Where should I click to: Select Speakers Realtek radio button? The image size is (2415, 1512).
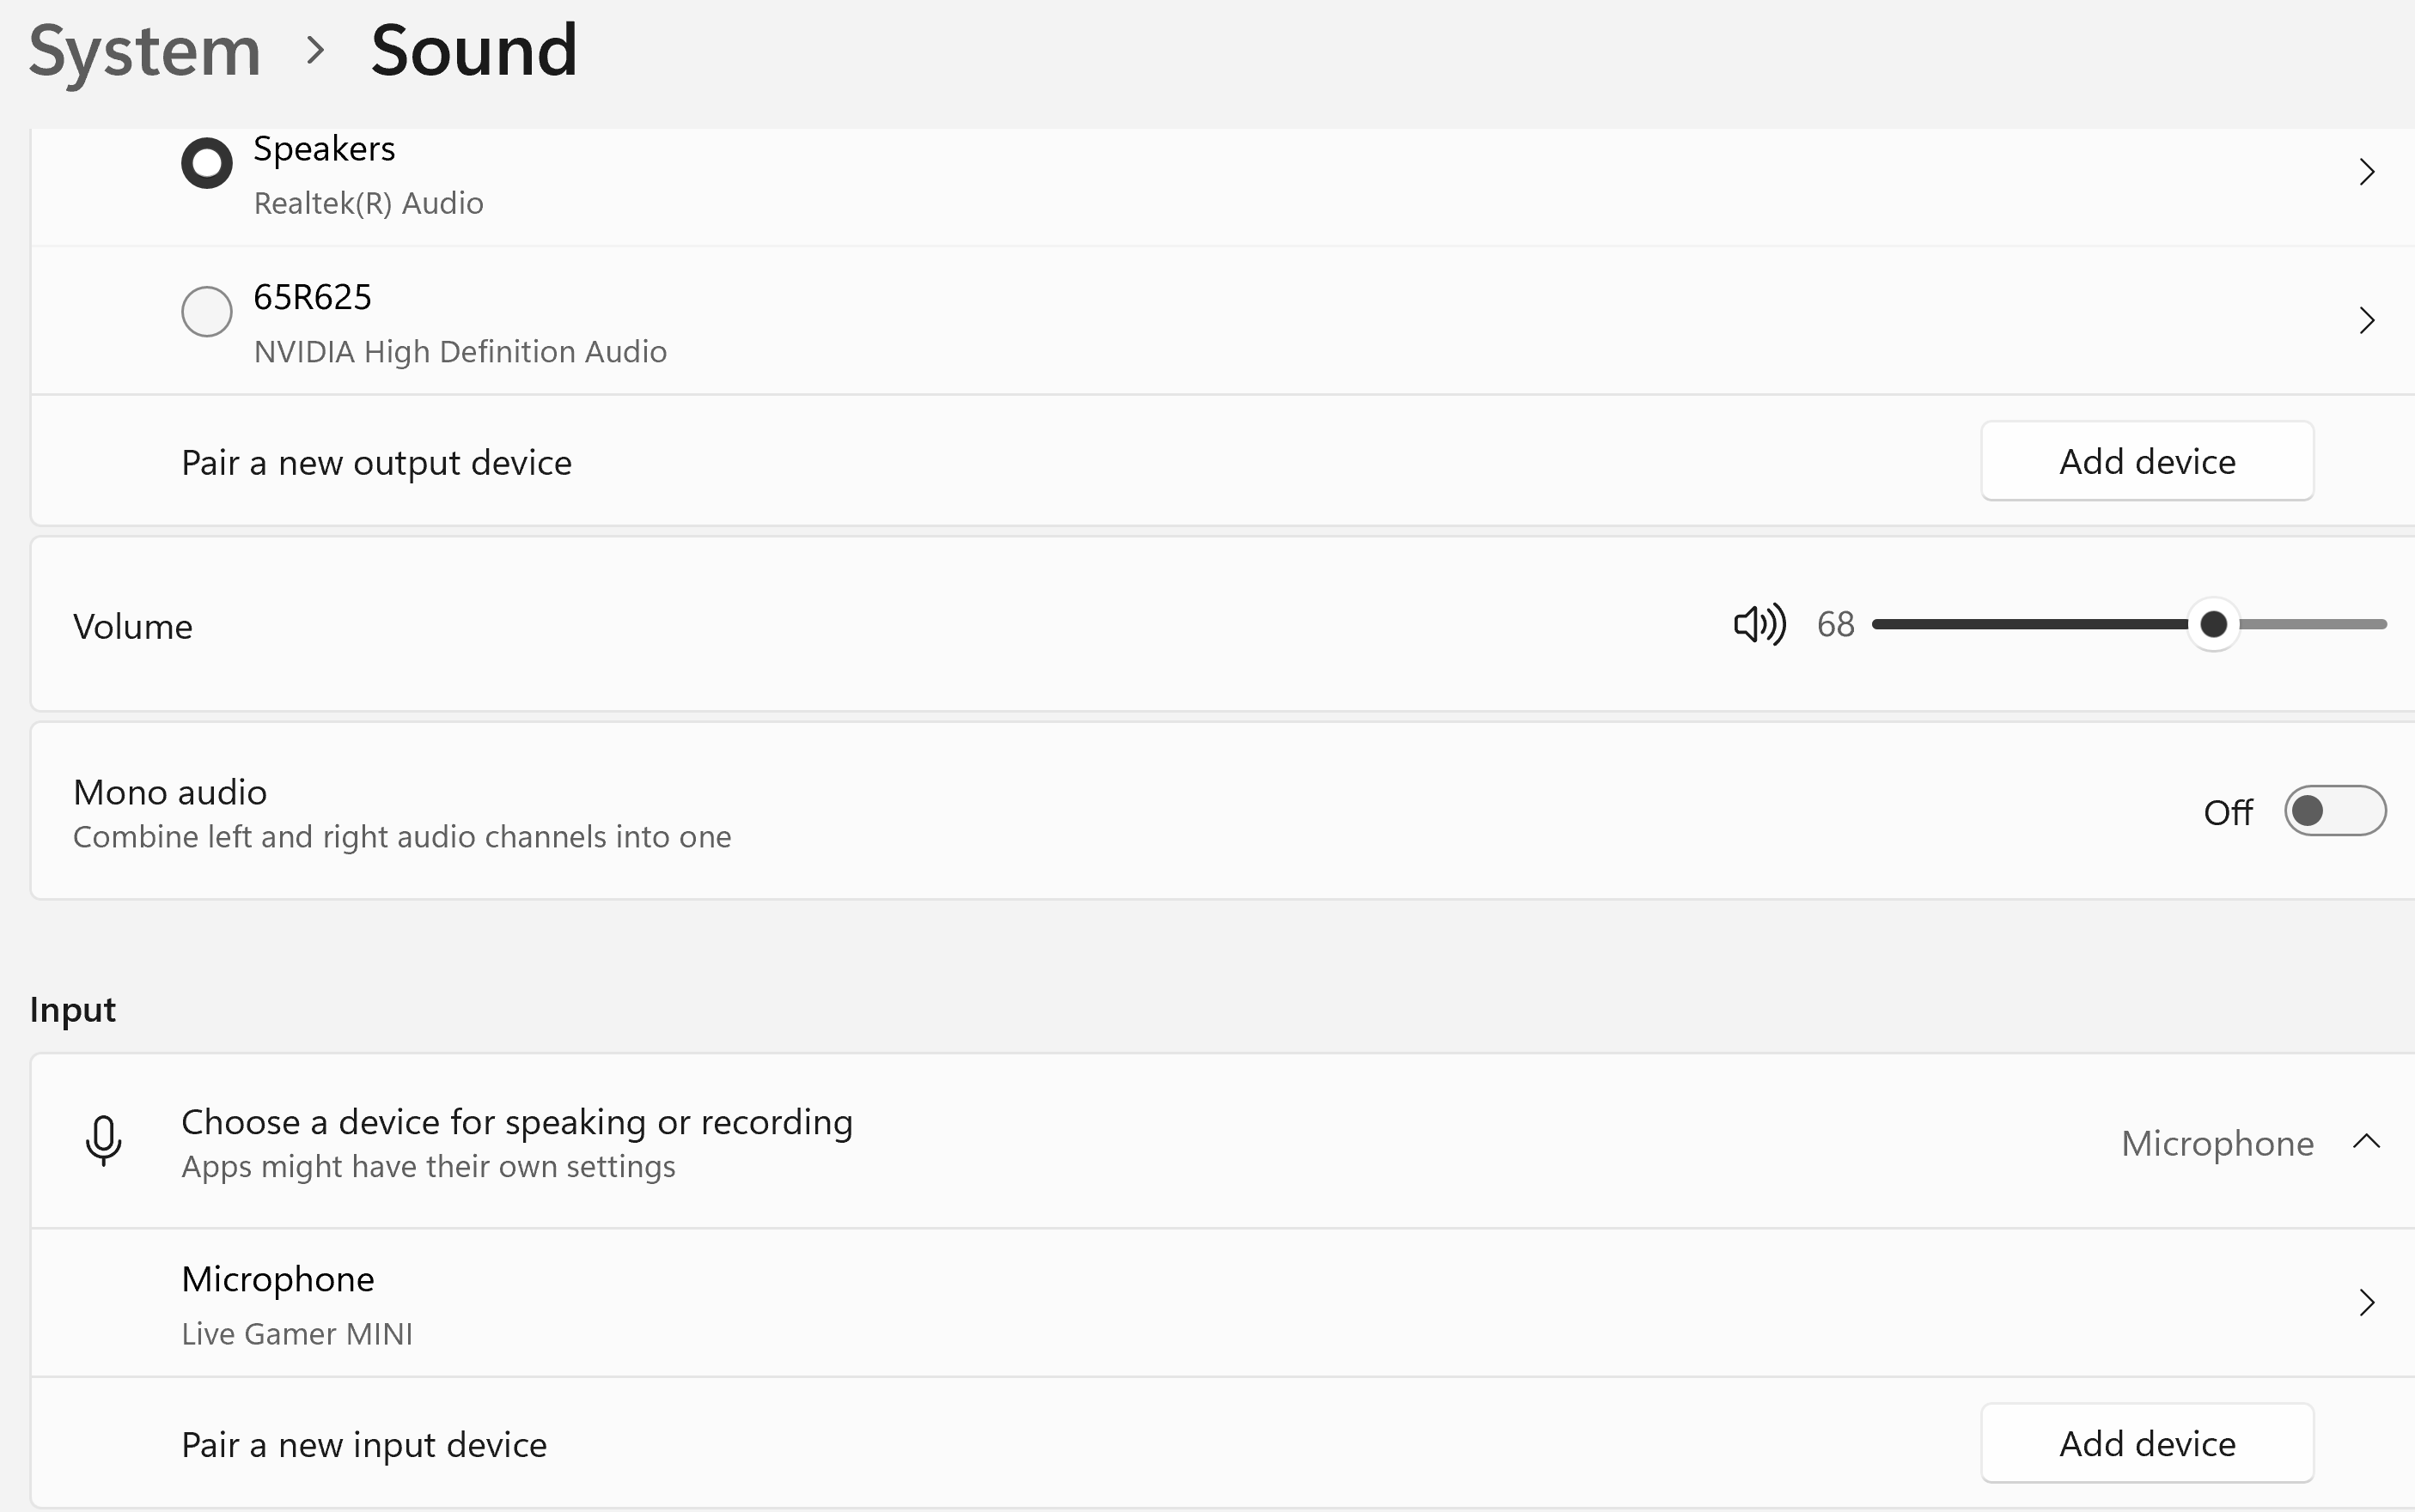[x=206, y=163]
